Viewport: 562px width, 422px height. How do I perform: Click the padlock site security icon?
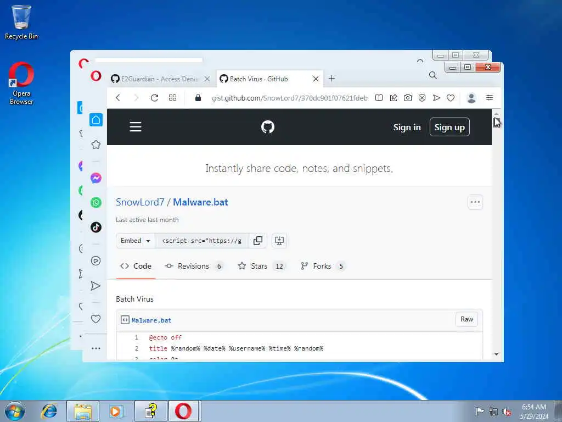(x=198, y=98)
